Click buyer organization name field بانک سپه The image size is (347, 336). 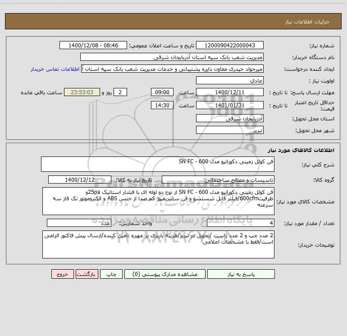tap(172, 57)
